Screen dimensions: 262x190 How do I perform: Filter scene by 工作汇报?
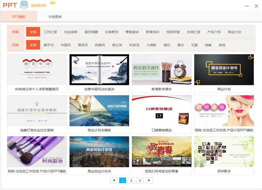point(50,32)
